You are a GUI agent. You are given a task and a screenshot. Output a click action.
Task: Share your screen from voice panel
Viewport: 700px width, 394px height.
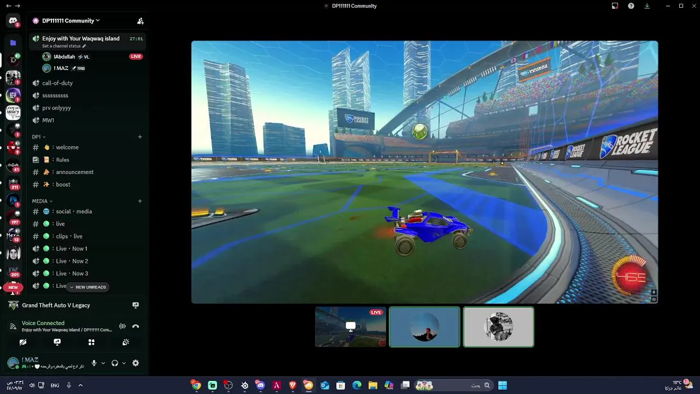pyautogui.click(x=57, y=342)
